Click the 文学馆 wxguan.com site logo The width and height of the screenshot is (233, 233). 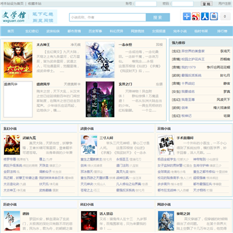[29, 17]
